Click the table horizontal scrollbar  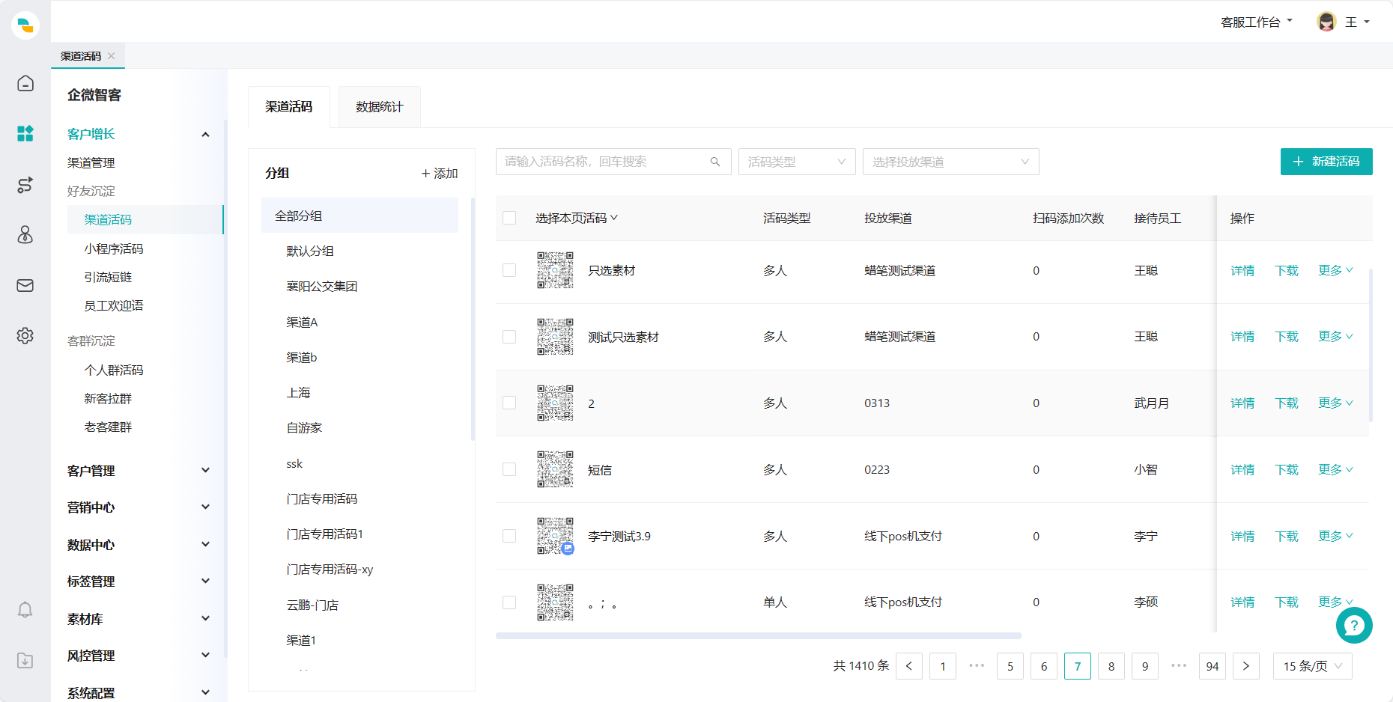(x=759, y=636)
